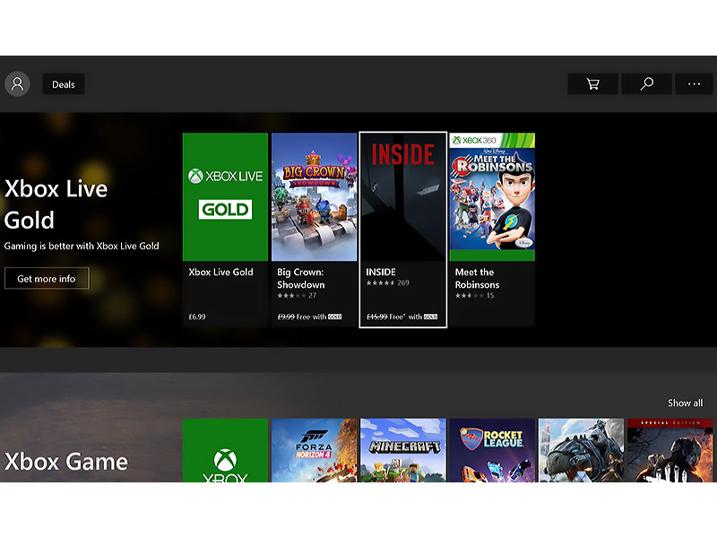Click Meet the Robinsons title text
Viewport: 717px width, 538px height.
[477, 278]
